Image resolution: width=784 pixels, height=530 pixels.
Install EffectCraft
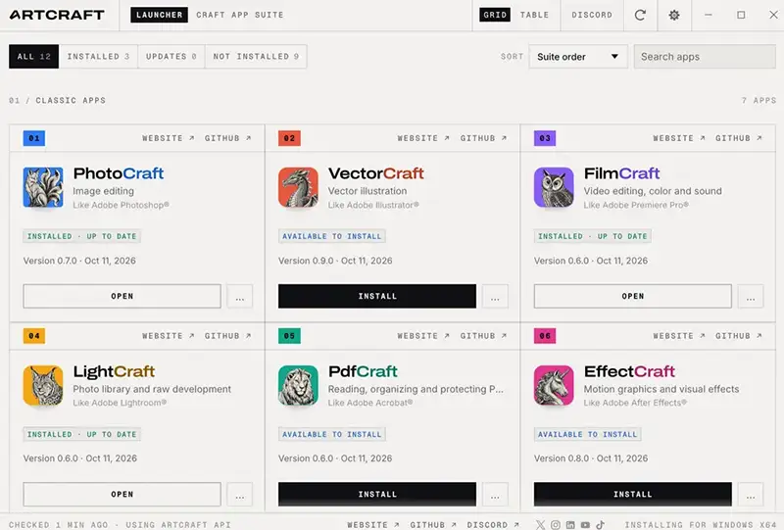pos(632,494)
